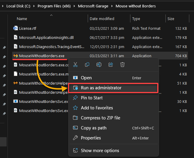Click the Copy as path icon
This screenshot has height=158, width=194.
point(75,128)
